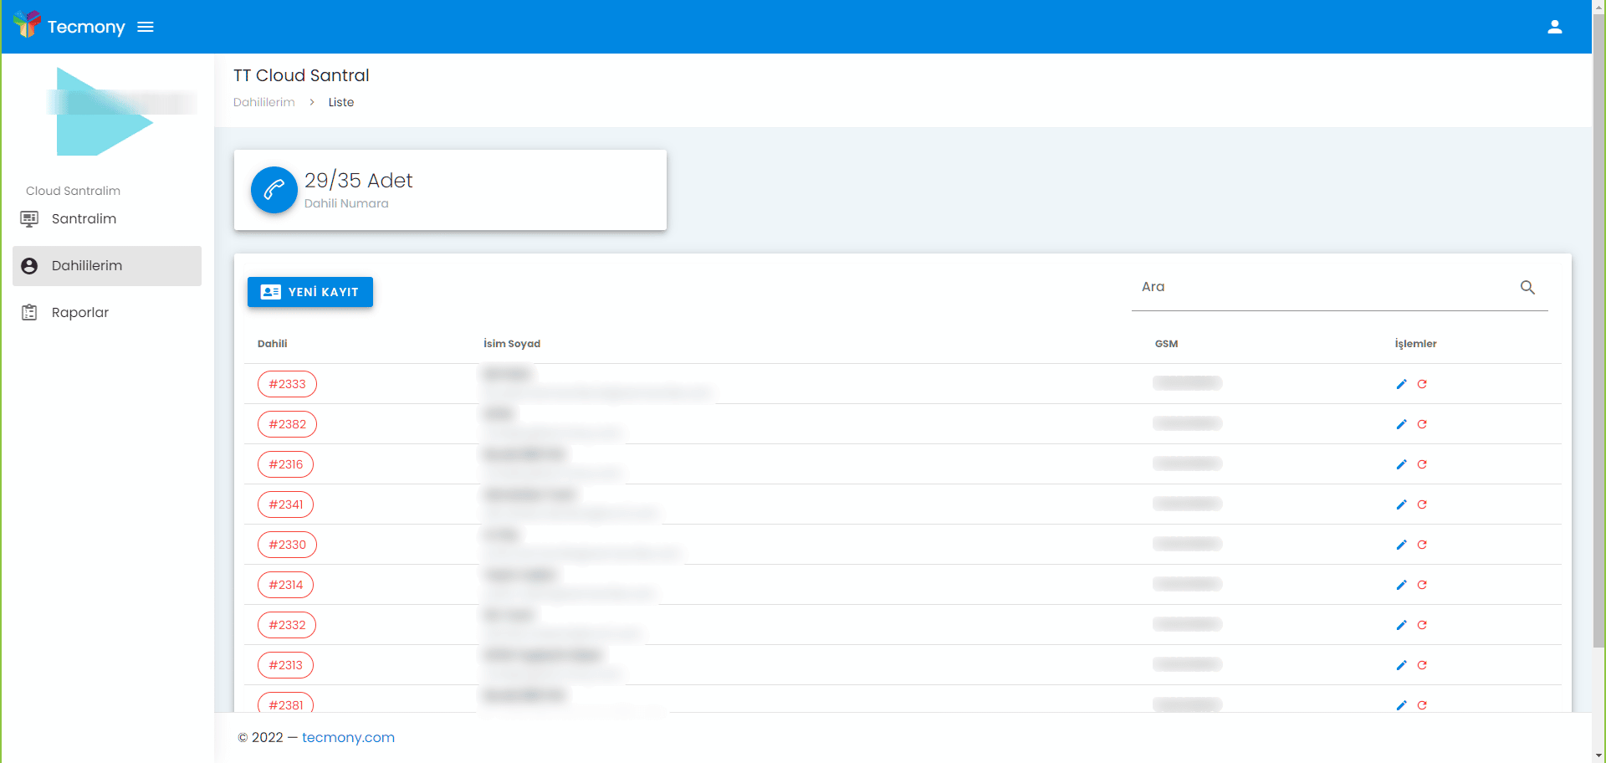Screen dimensions: 1606x763
Task: Click edit pencil for extension #2316
Action: 1401,464
